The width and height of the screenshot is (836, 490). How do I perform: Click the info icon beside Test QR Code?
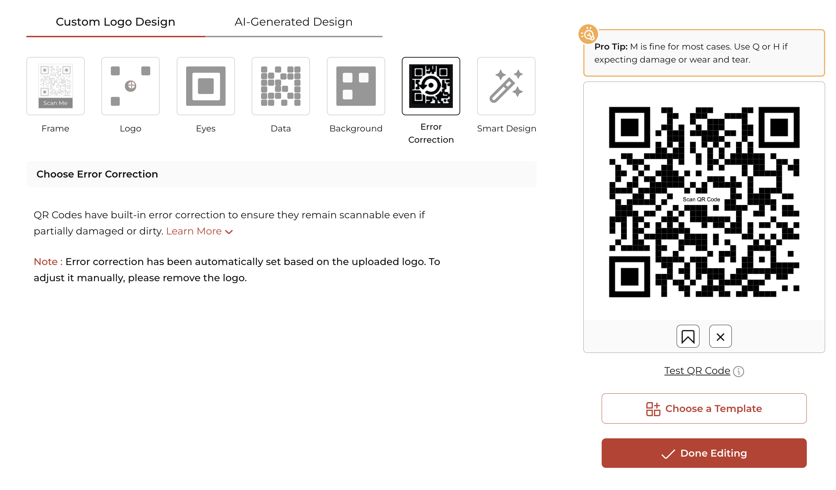(x=739, y=371)
